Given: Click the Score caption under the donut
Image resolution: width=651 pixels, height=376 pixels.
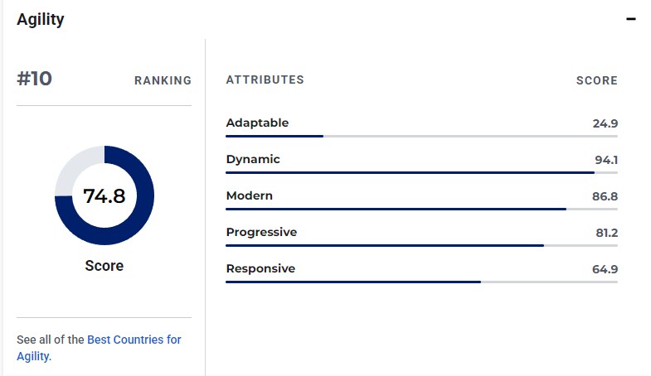Looking at the screenshot, I should [104, 266].
